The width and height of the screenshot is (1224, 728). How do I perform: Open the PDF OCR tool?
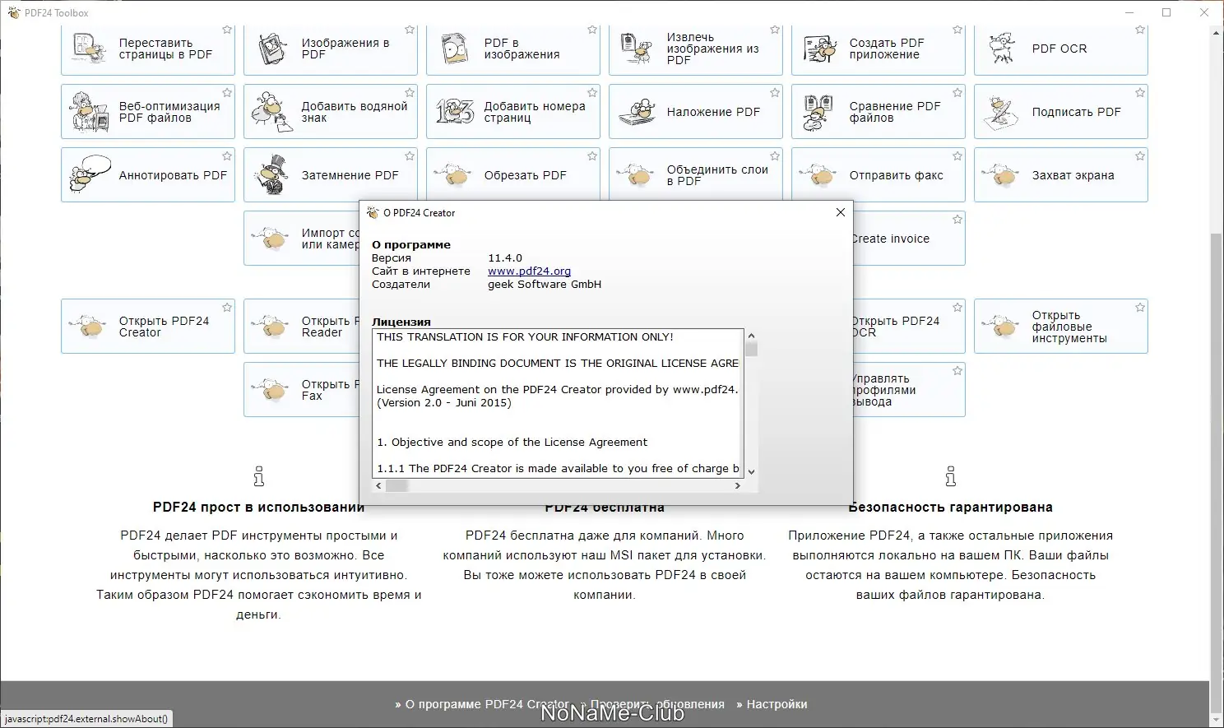(x=1061, y=49)
